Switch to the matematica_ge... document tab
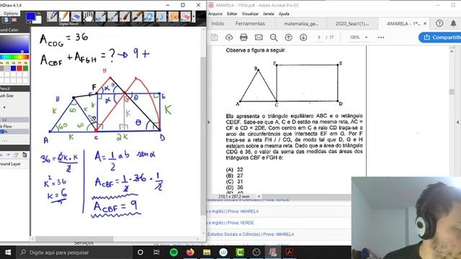 (x=301, y=24)
